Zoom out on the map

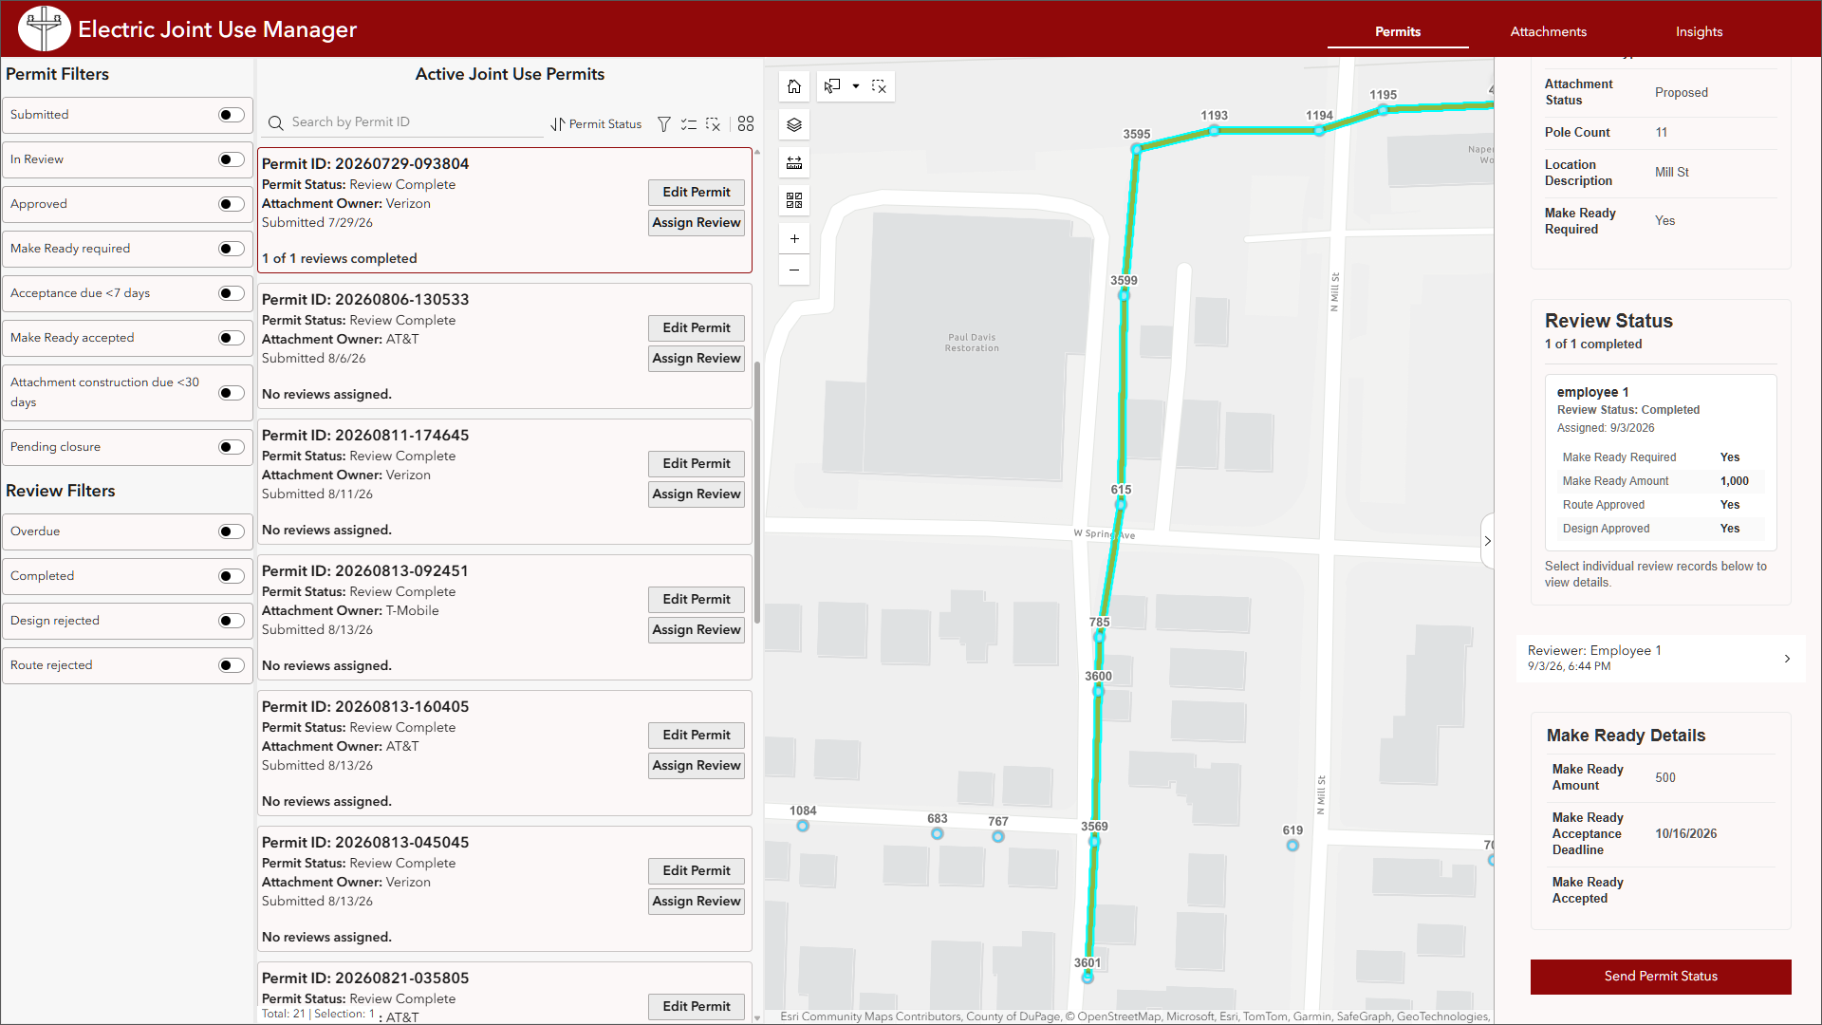[794, 270]
